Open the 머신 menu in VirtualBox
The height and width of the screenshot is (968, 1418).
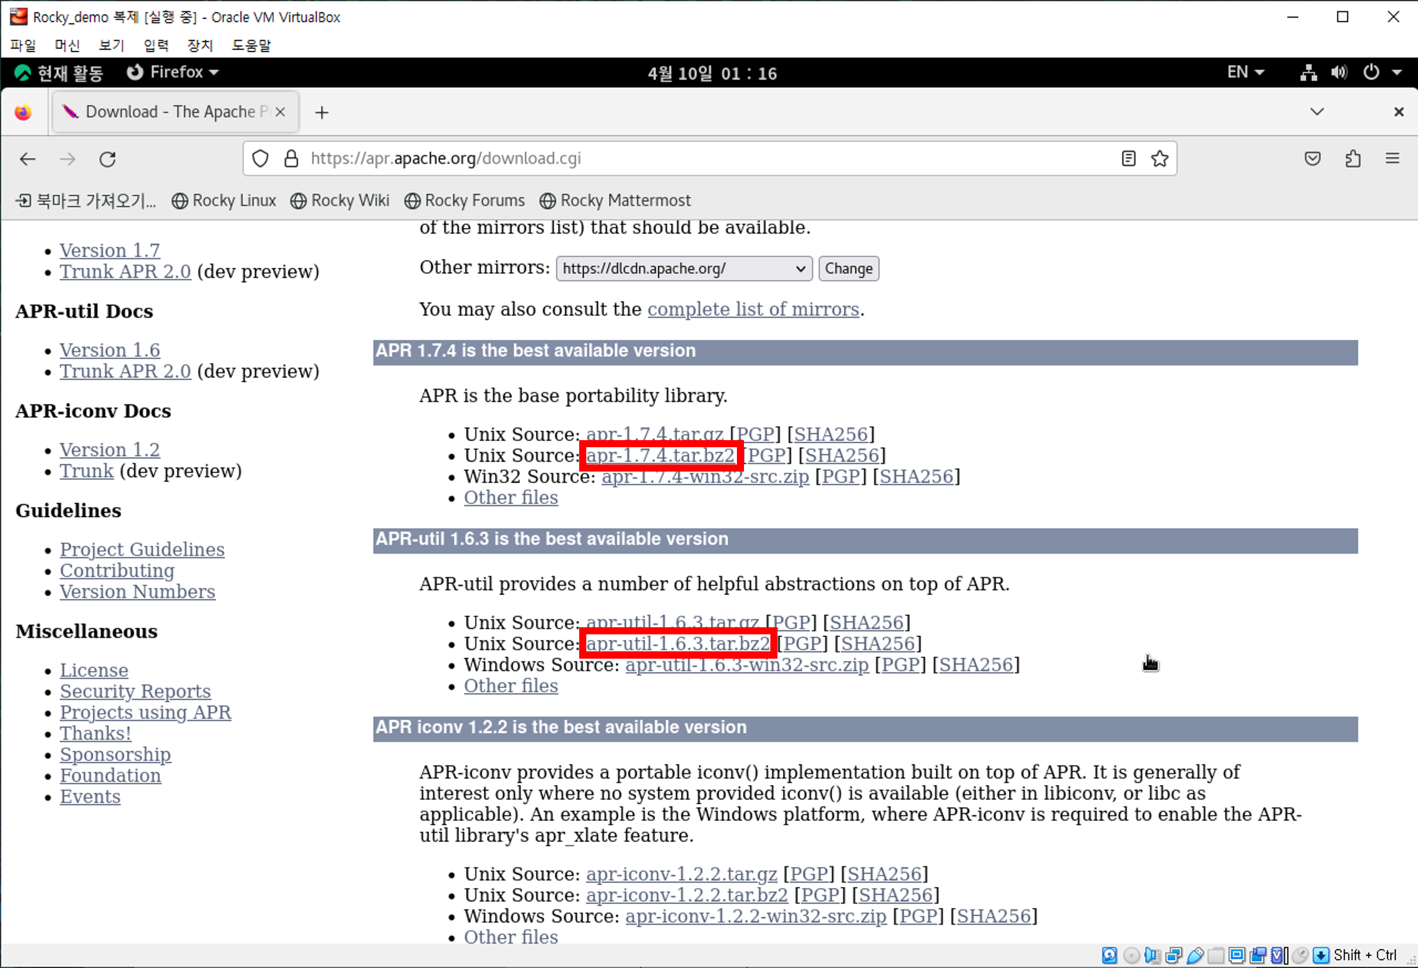[67, 45]
